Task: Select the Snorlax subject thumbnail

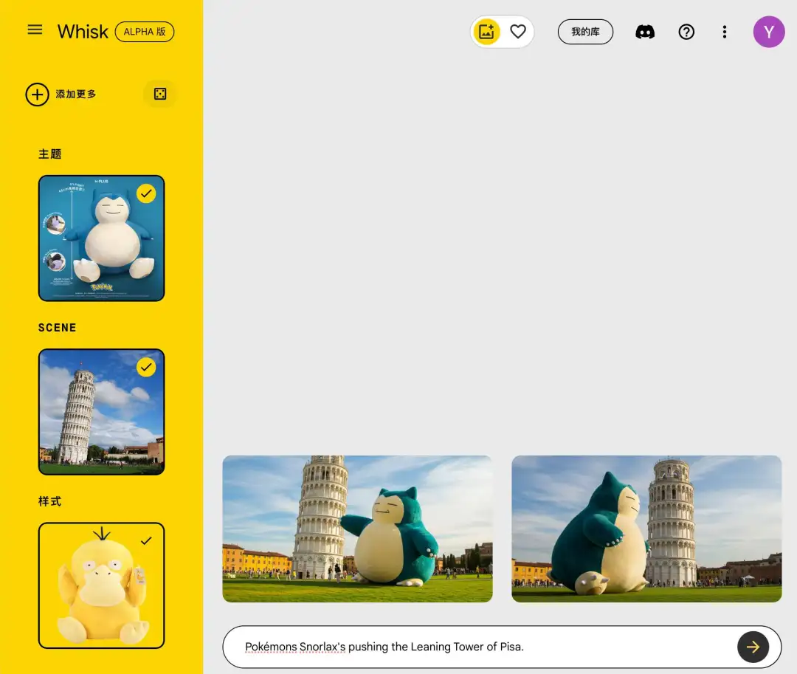Action: point(102,238)
